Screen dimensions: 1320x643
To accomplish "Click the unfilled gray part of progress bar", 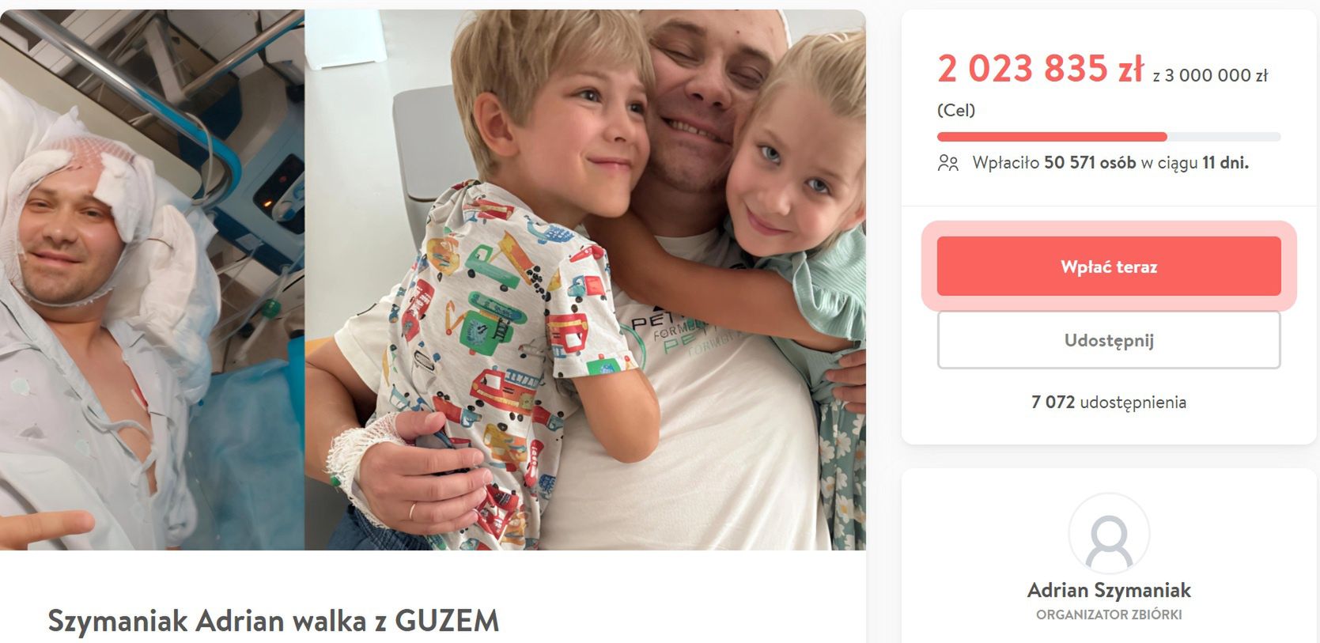I will [x=1224, y=137].
